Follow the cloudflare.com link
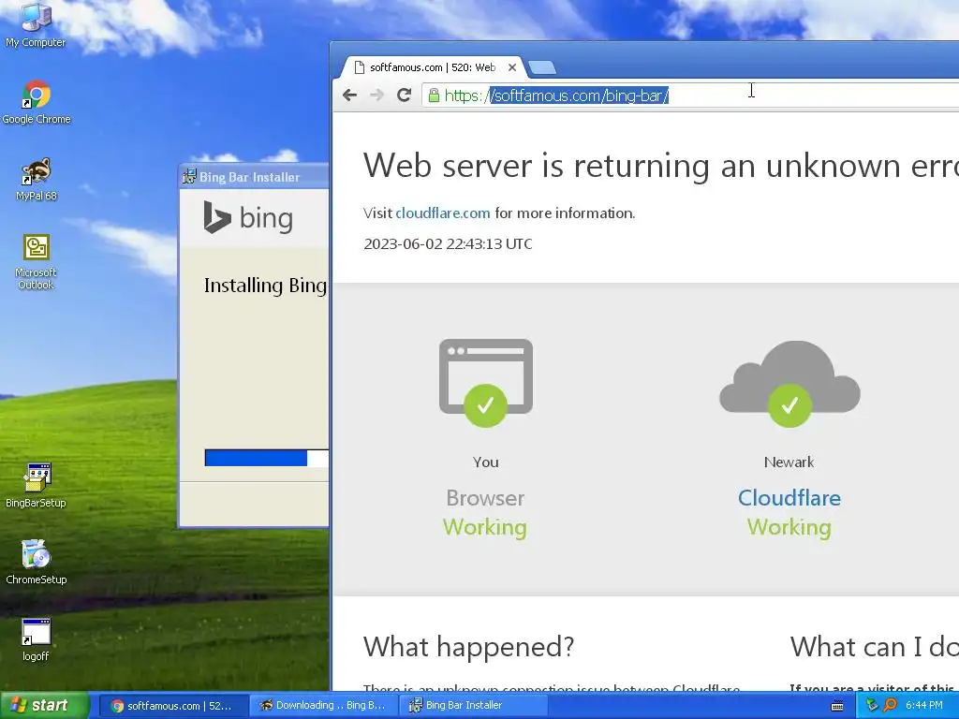This screenshot has height=719, width=959. 443,213
